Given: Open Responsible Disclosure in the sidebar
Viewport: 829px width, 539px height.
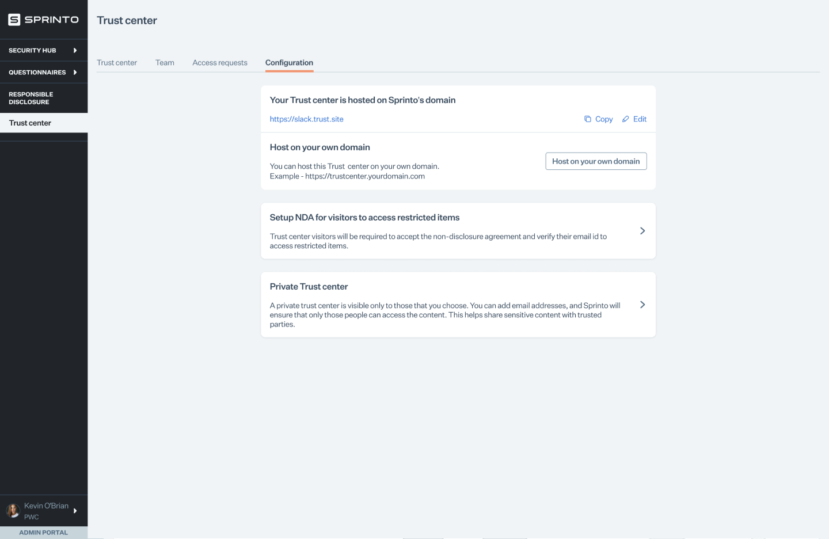Looking at the screenshot, I should 44,98.
